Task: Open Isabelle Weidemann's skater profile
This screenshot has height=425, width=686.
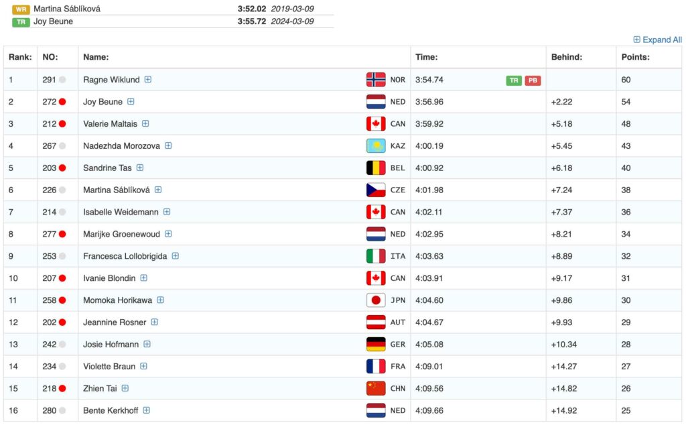Action: [x=121, y=212]
